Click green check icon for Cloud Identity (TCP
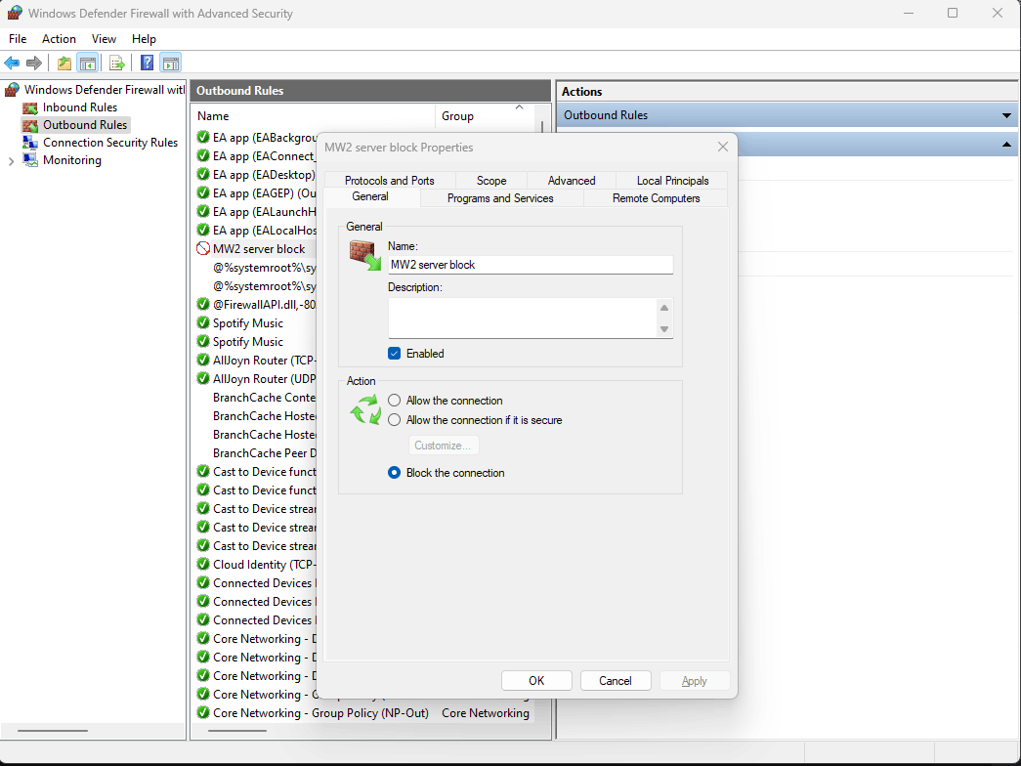 [203, 564]
